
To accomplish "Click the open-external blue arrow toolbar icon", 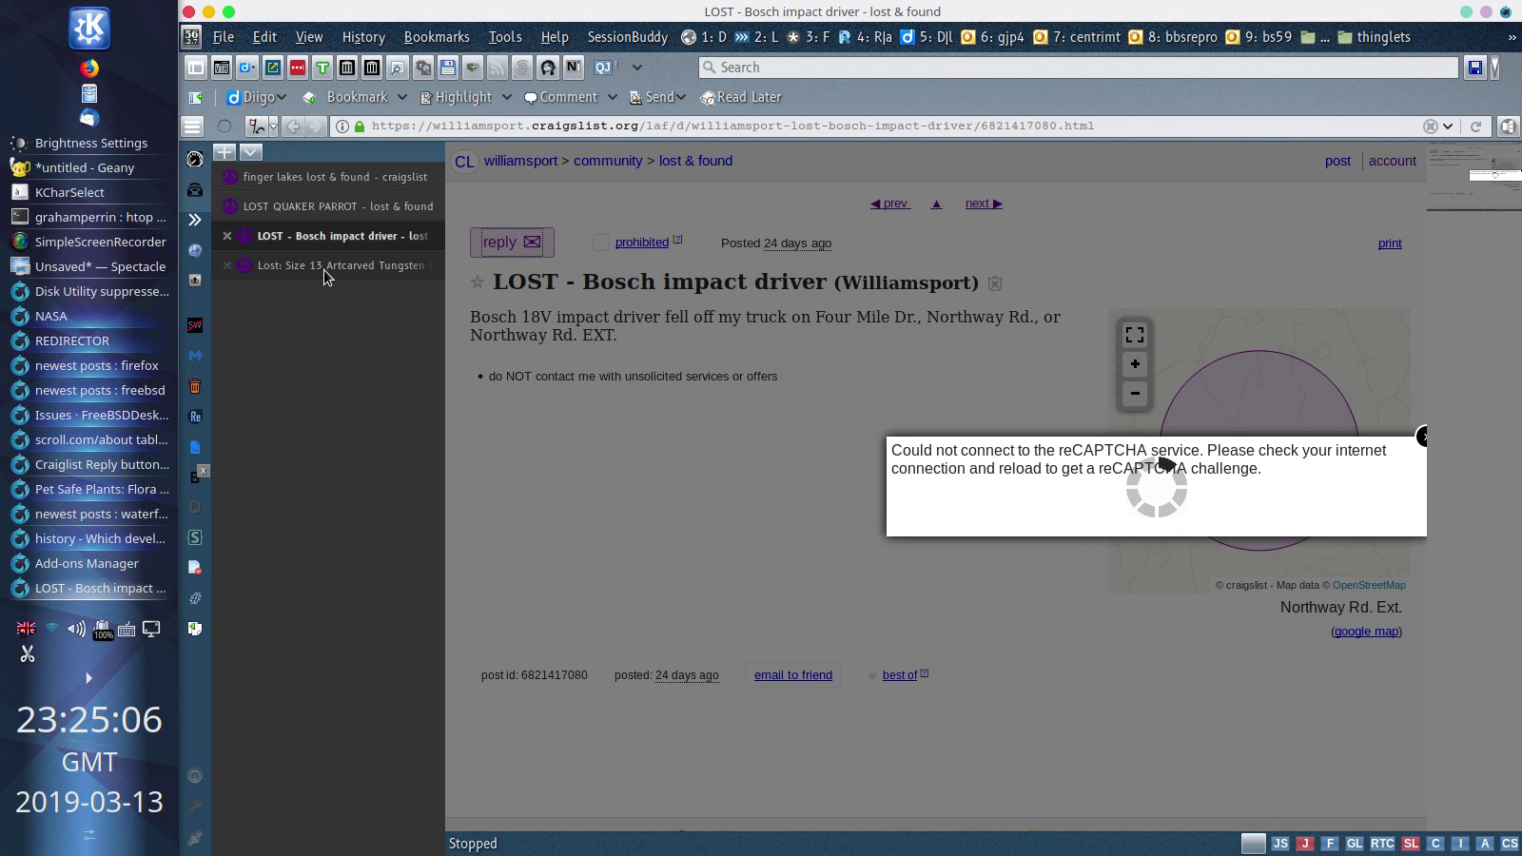I will click(x=273, y=68).
